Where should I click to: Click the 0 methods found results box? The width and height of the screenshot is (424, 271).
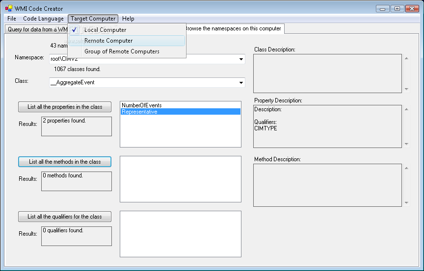coord(77,181)
